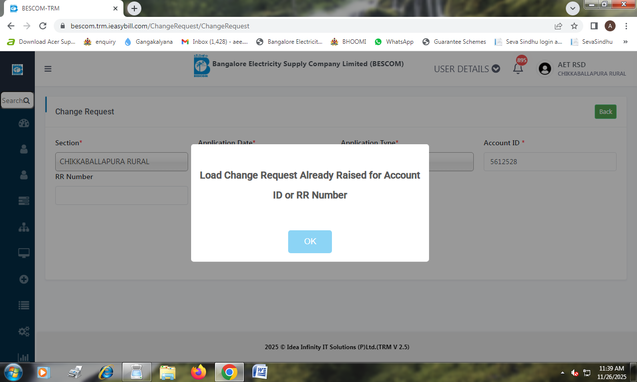Open the enquiry bookmark
Screen dimensions: 637x382
pyautogui.click(x=100, y=42)
